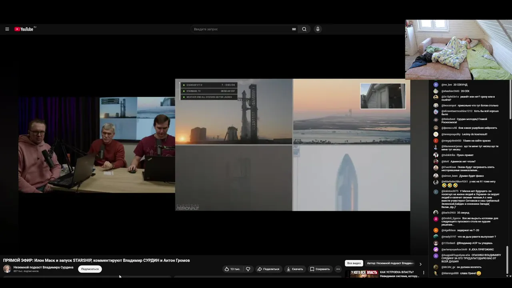
Task: Select the 'Автор: Неземной подкаст' filter chip
Action: pos(390,263)
